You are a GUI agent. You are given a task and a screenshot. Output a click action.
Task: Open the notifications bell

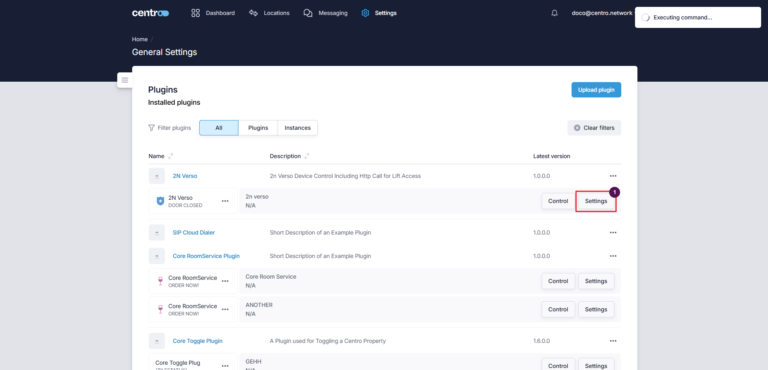coord(555,13)
